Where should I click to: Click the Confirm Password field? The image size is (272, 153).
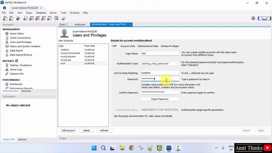pos(160,93)
